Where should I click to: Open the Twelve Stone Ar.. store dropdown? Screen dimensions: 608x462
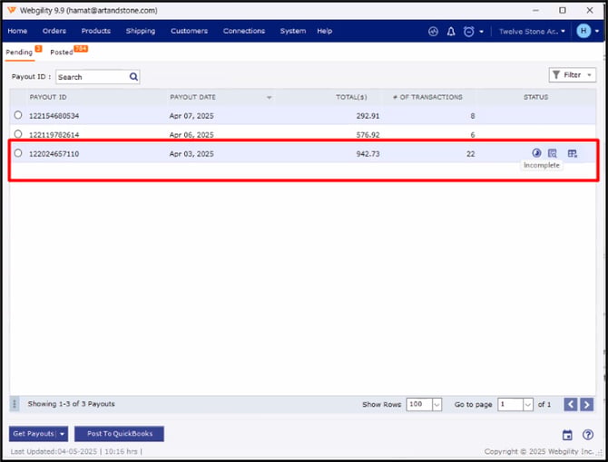pos(532,32)
